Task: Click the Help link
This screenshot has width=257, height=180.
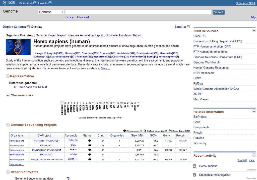Action: (x=252, y=17)
